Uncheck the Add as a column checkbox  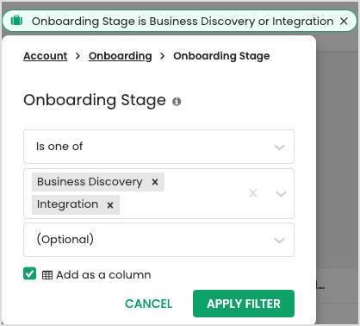click(x=30, y=273)
